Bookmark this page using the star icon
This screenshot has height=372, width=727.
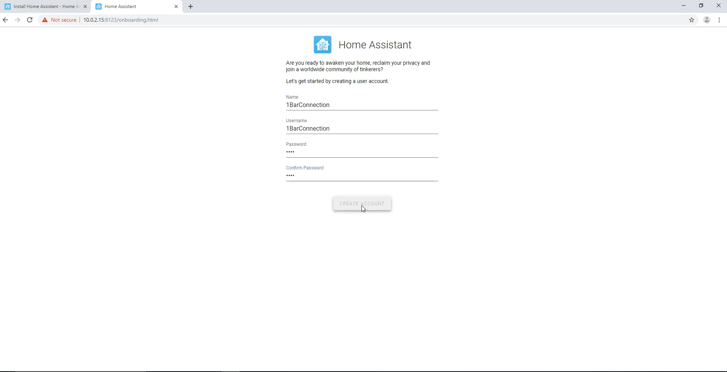click(x=692, y=20)
